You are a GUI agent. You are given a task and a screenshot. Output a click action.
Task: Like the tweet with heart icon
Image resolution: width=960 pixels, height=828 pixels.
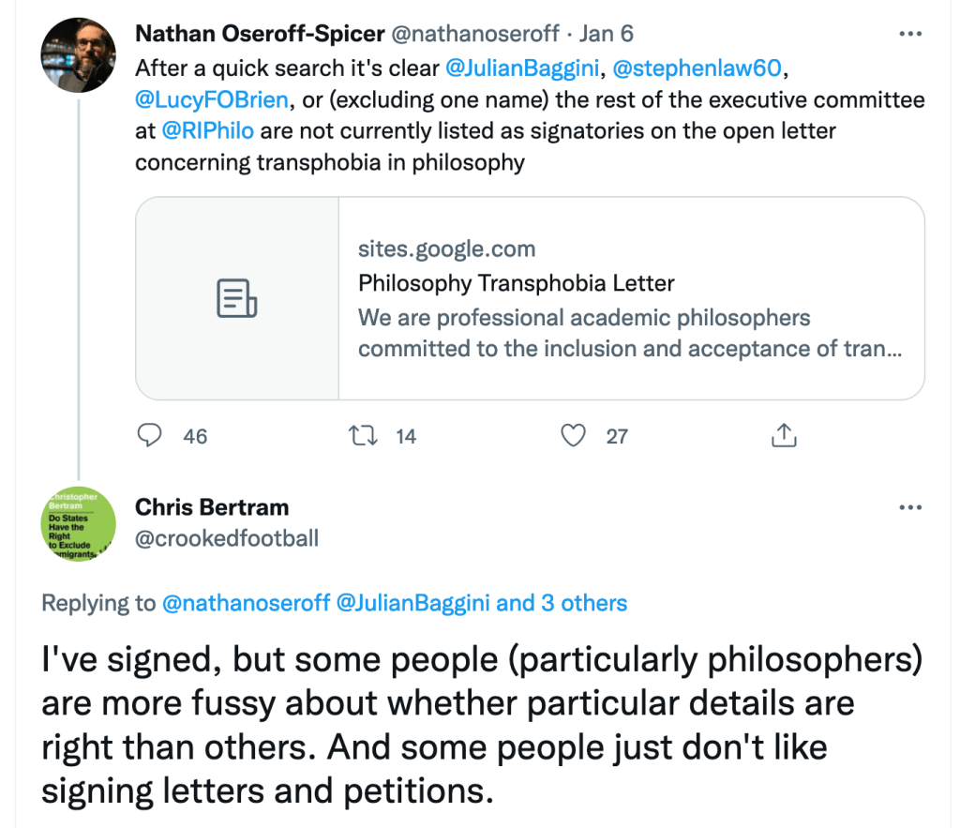pos(572,435)
